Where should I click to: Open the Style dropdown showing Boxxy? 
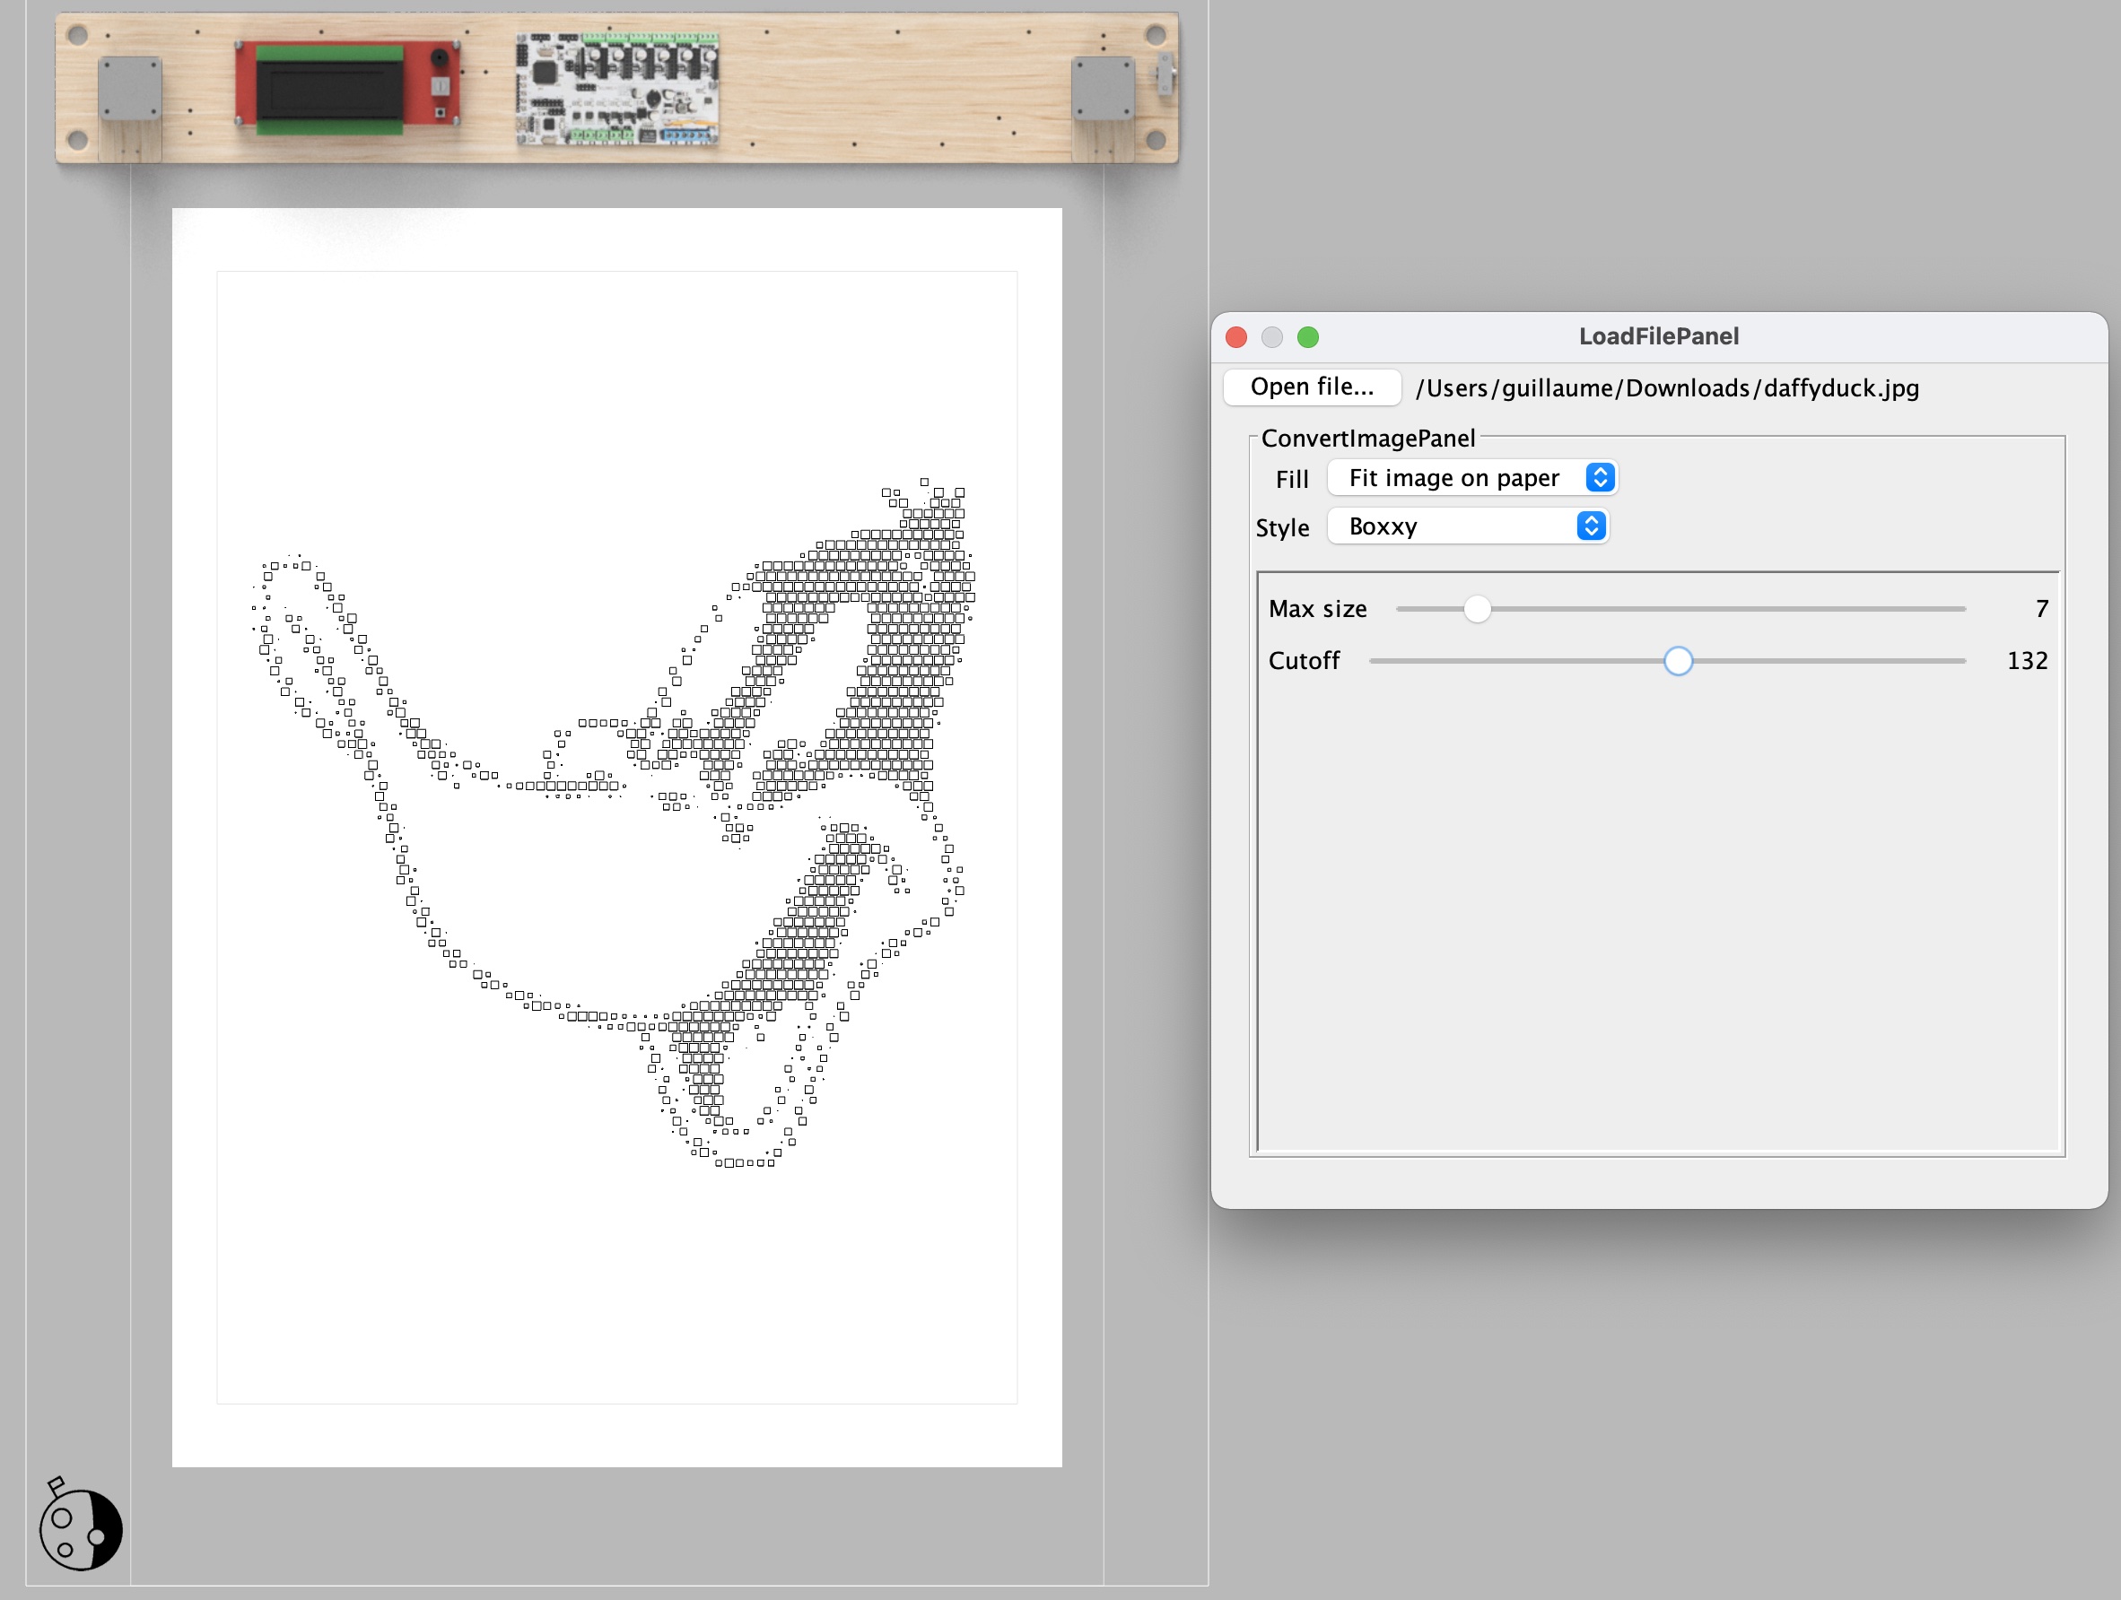[x=1467, y=526]
